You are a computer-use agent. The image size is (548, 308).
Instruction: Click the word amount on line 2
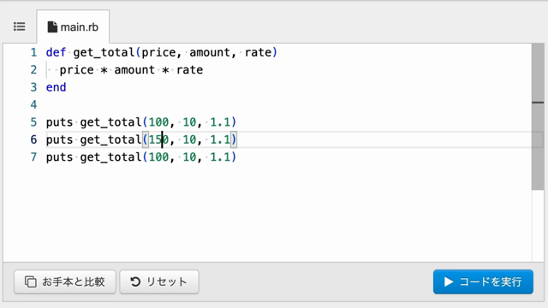tap(134, 70)
